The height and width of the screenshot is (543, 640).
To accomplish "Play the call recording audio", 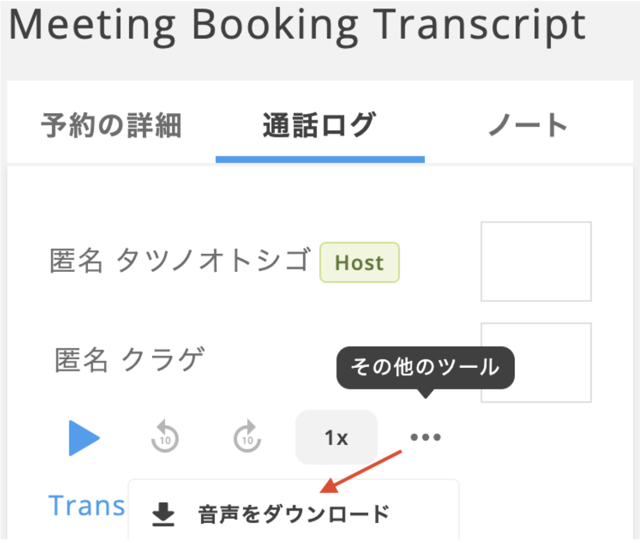I will pos(84,438).
